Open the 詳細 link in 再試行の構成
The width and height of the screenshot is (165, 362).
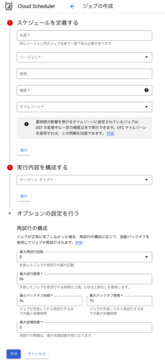(x=79, y=242)
